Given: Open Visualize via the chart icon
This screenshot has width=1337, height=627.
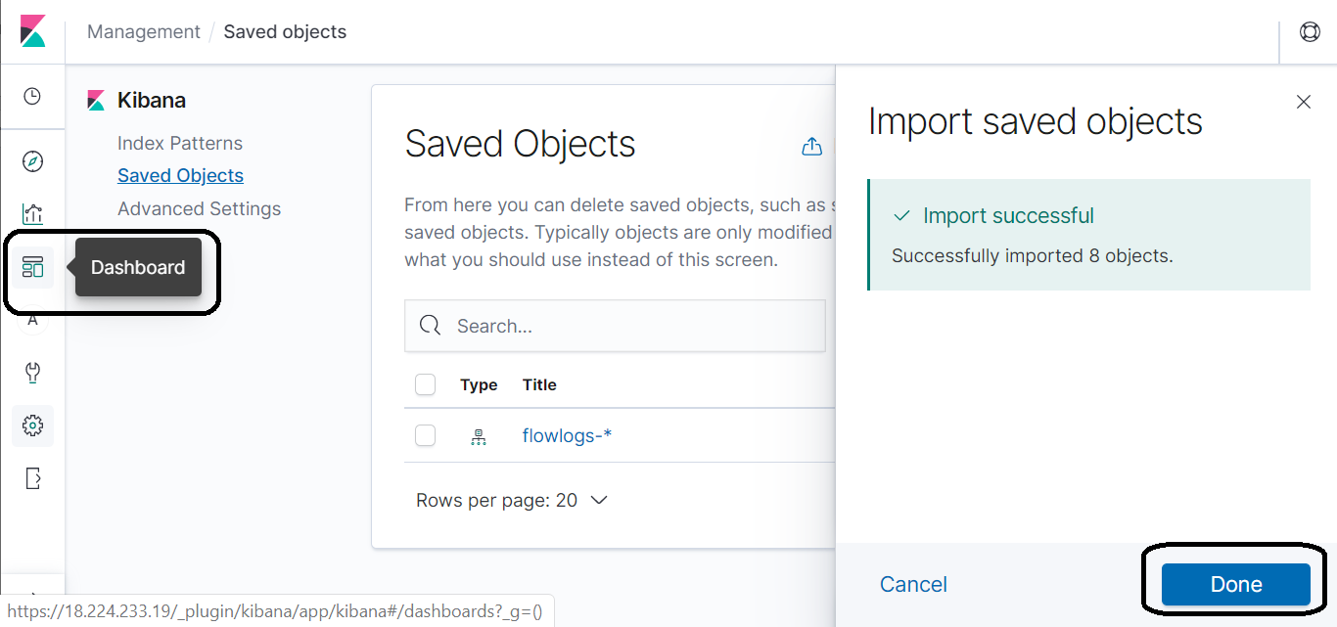Looking at the screenshot, I should pyautogui.click(x=32, y=214).
